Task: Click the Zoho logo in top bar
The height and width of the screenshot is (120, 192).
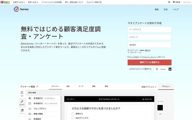Action: click(x=5, y=2)
